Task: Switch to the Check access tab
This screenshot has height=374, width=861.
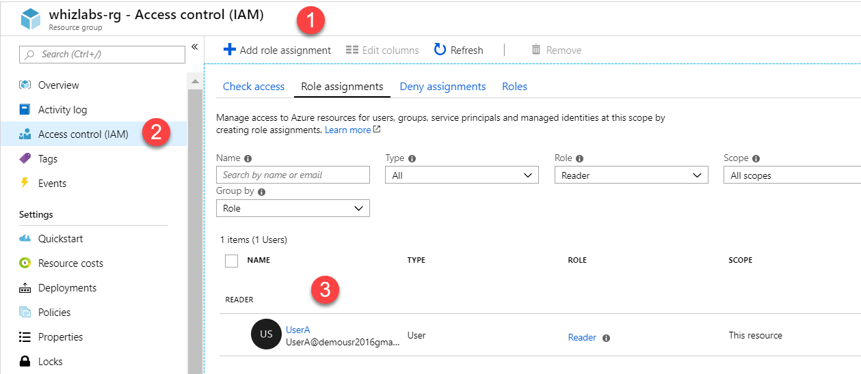Action: point(254,87)
